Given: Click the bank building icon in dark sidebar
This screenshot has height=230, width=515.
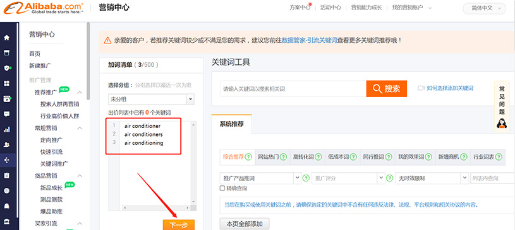Looking at the screenshot, I should pos(6,221).
